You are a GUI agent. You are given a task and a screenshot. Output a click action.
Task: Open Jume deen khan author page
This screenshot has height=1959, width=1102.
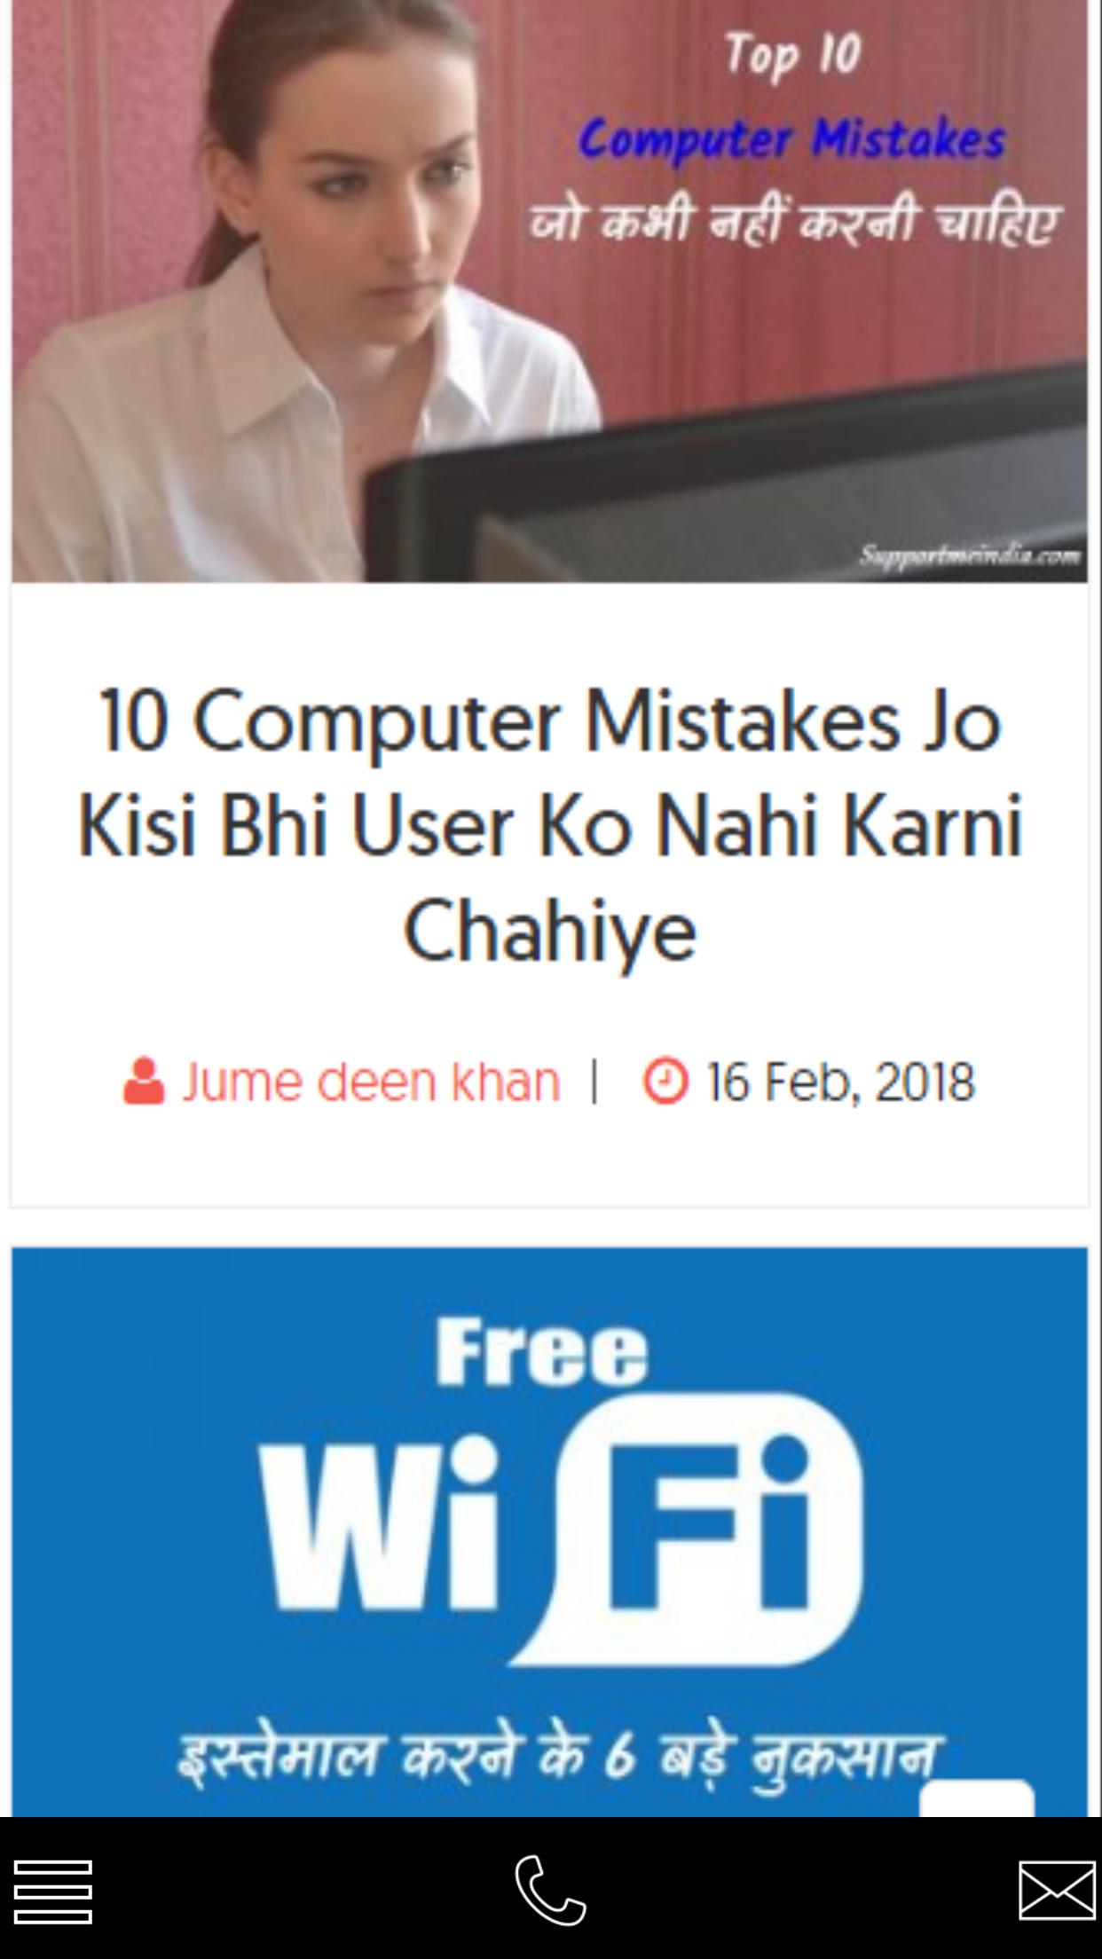click(371, 1082)
